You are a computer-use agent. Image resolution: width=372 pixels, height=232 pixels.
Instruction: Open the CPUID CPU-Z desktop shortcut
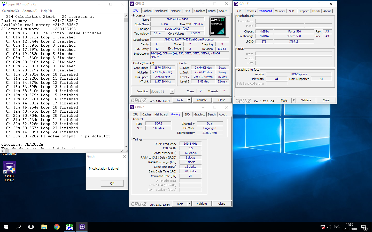point(10,171)
